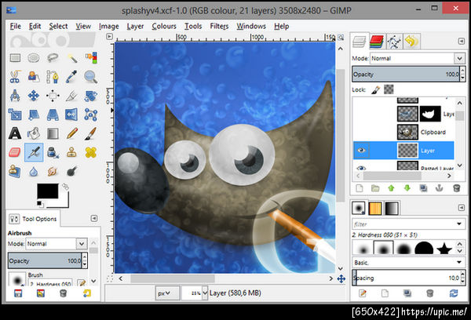Select the Fuzzy Select magic wand tool
Image resolution: width=471 pixels, height=320 pixels.
coord(71,57)
